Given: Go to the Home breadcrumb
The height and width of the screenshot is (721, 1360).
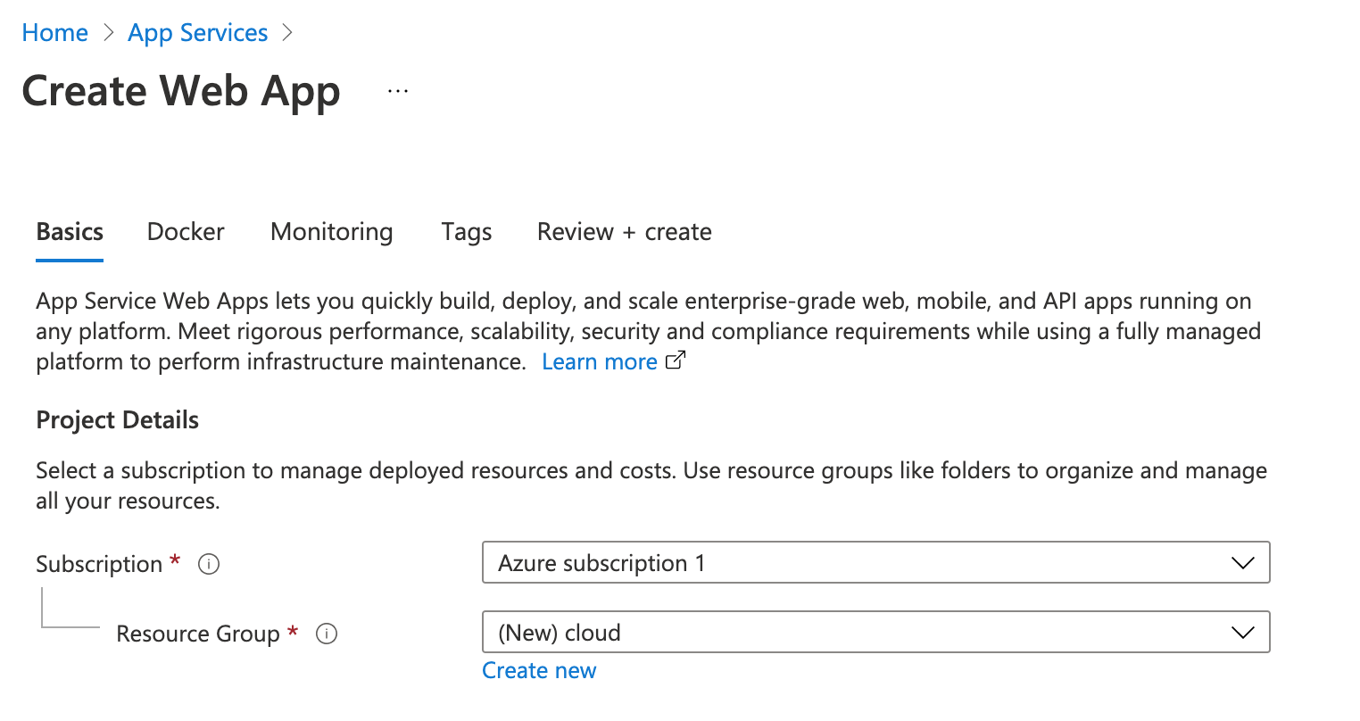Looking at the screenshot, I should (x=55, y=33).
